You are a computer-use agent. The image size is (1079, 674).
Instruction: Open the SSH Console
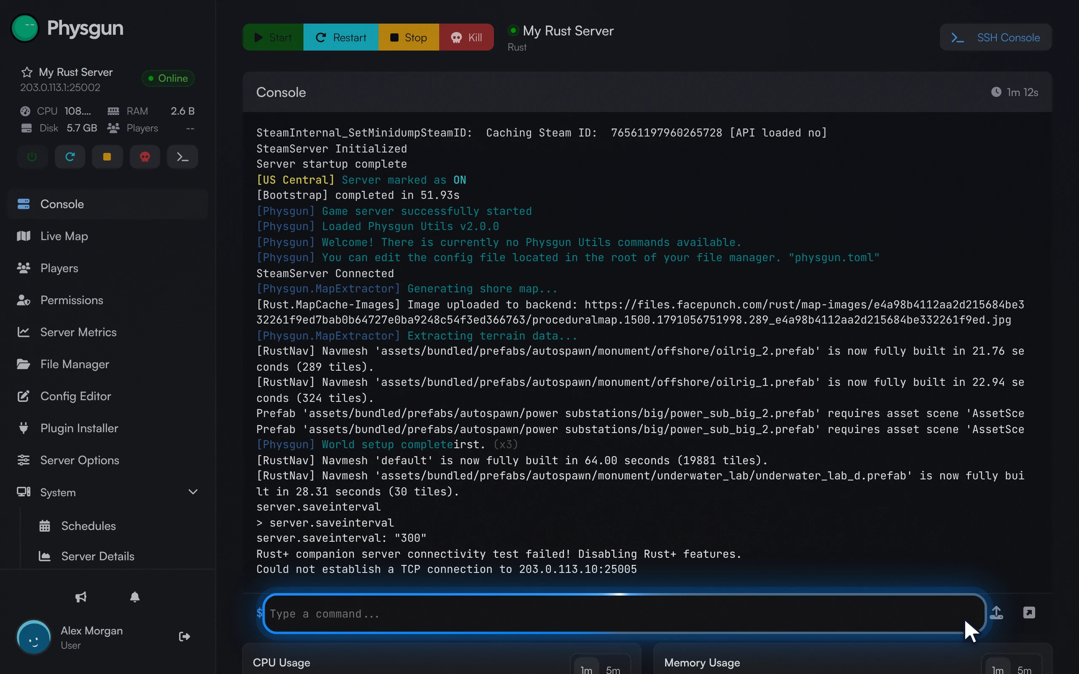pos(996,37)
